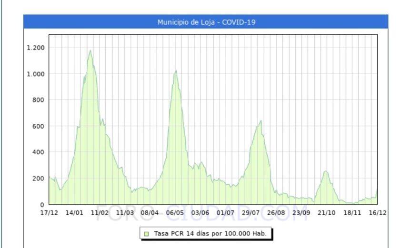Click the 23/09 x-axis label

(x=301, y=213)
